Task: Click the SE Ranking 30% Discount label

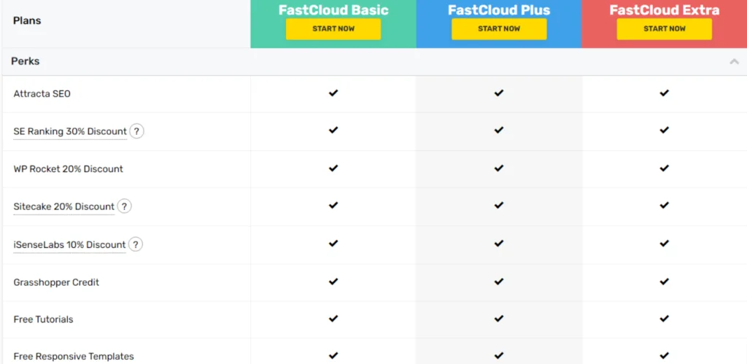Action: coord(70,131)
